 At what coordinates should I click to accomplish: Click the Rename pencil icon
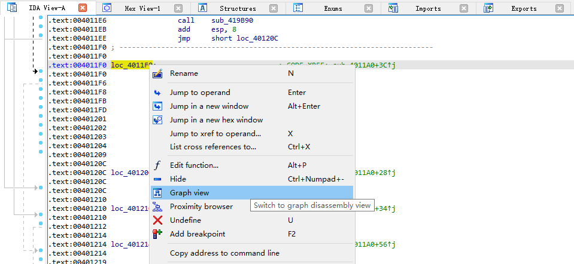(x=157, y=73)
